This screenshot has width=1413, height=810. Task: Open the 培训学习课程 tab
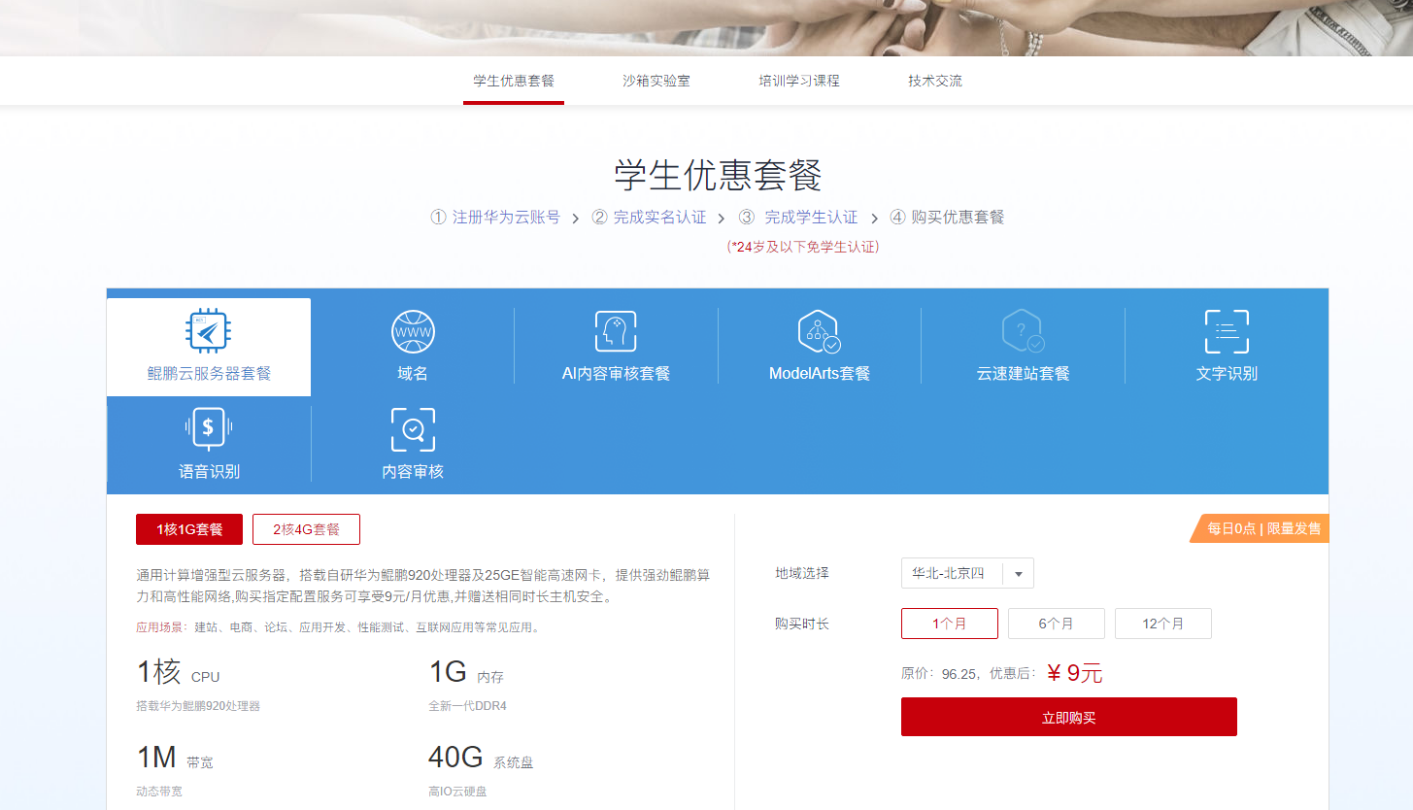click(x=799, y=81)
